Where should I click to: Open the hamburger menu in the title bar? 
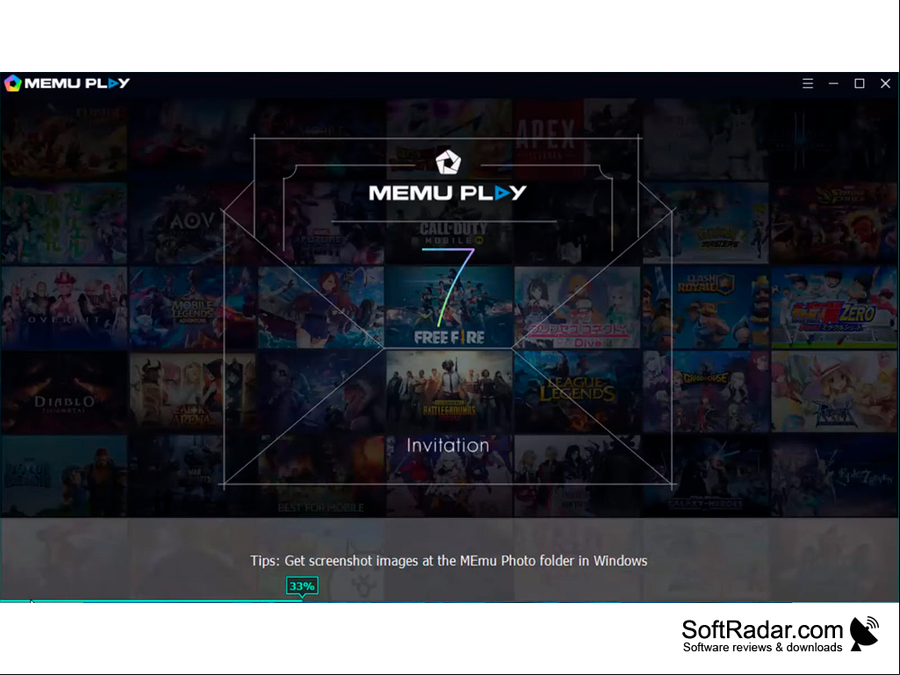tap(808, 83)
